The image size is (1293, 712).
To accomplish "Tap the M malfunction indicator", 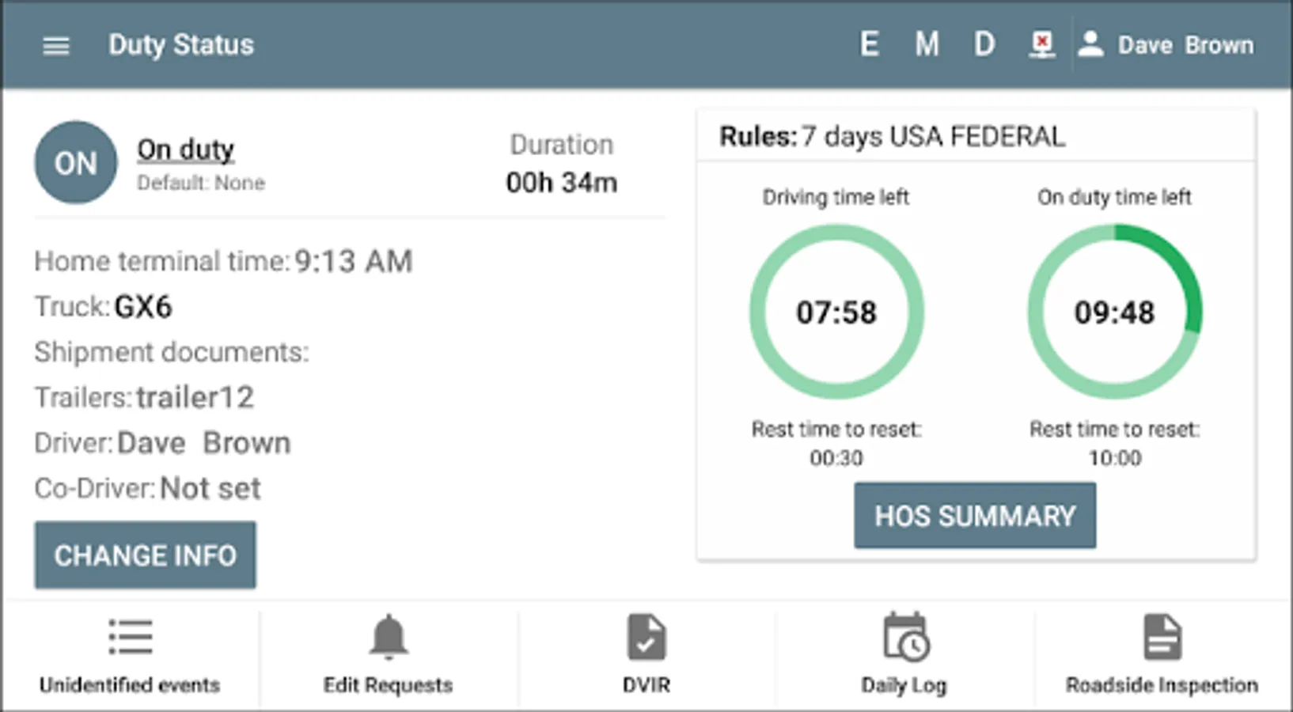I will pyautogui.click(x=927, y=44).
